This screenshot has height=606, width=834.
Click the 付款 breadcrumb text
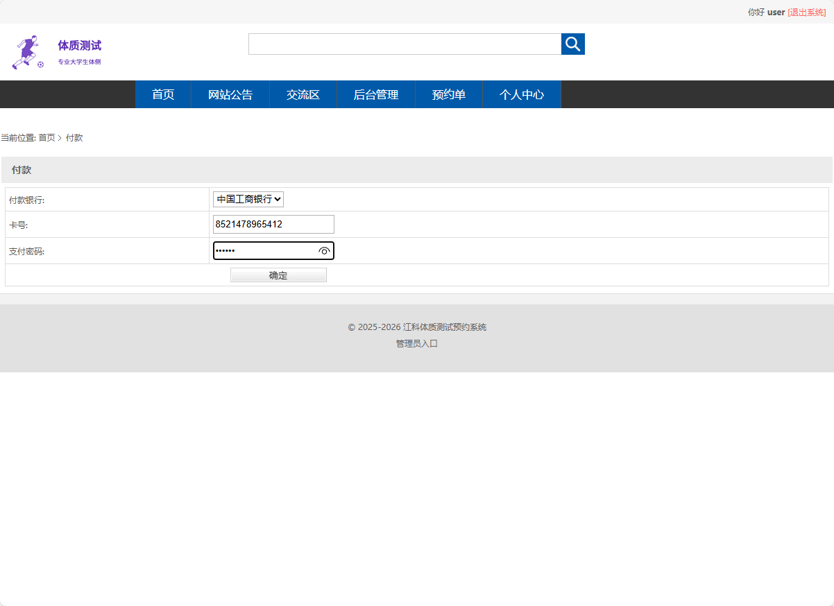pyautogui.click(x=74, y=138)
